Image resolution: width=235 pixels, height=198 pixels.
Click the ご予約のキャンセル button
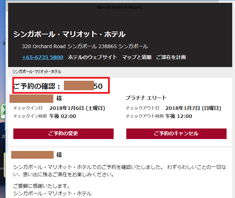[176, 133]
